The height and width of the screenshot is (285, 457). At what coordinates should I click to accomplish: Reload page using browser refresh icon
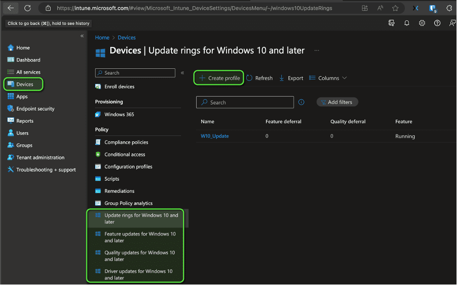[27, 8]
